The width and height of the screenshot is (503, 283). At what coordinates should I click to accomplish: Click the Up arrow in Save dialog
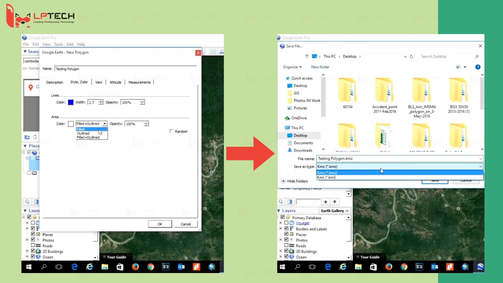pyautogui.click(x=307, y=56)
